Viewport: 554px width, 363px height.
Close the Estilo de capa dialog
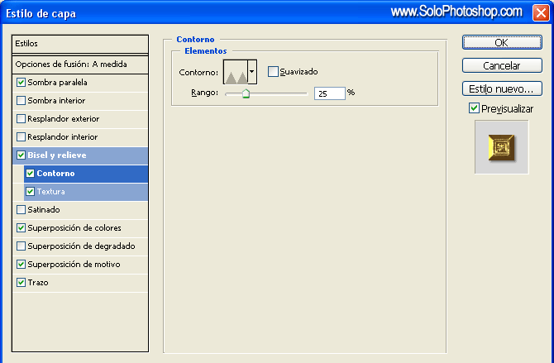[x=539, y=12]
